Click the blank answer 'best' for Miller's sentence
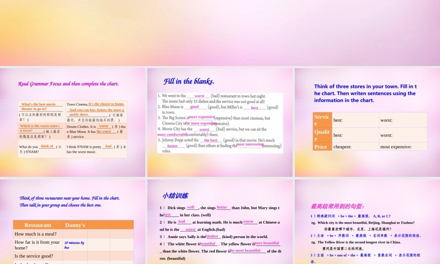 (x=256, y=107)
